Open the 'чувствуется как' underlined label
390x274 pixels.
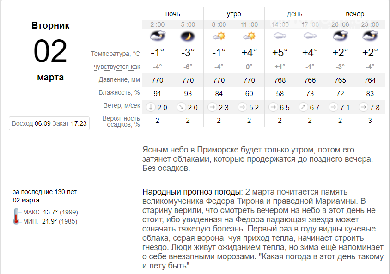coord(117,67)
